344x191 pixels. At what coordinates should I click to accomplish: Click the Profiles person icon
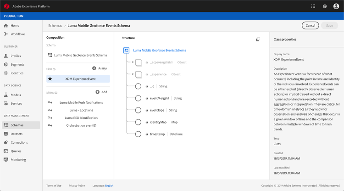click(6, 56)
